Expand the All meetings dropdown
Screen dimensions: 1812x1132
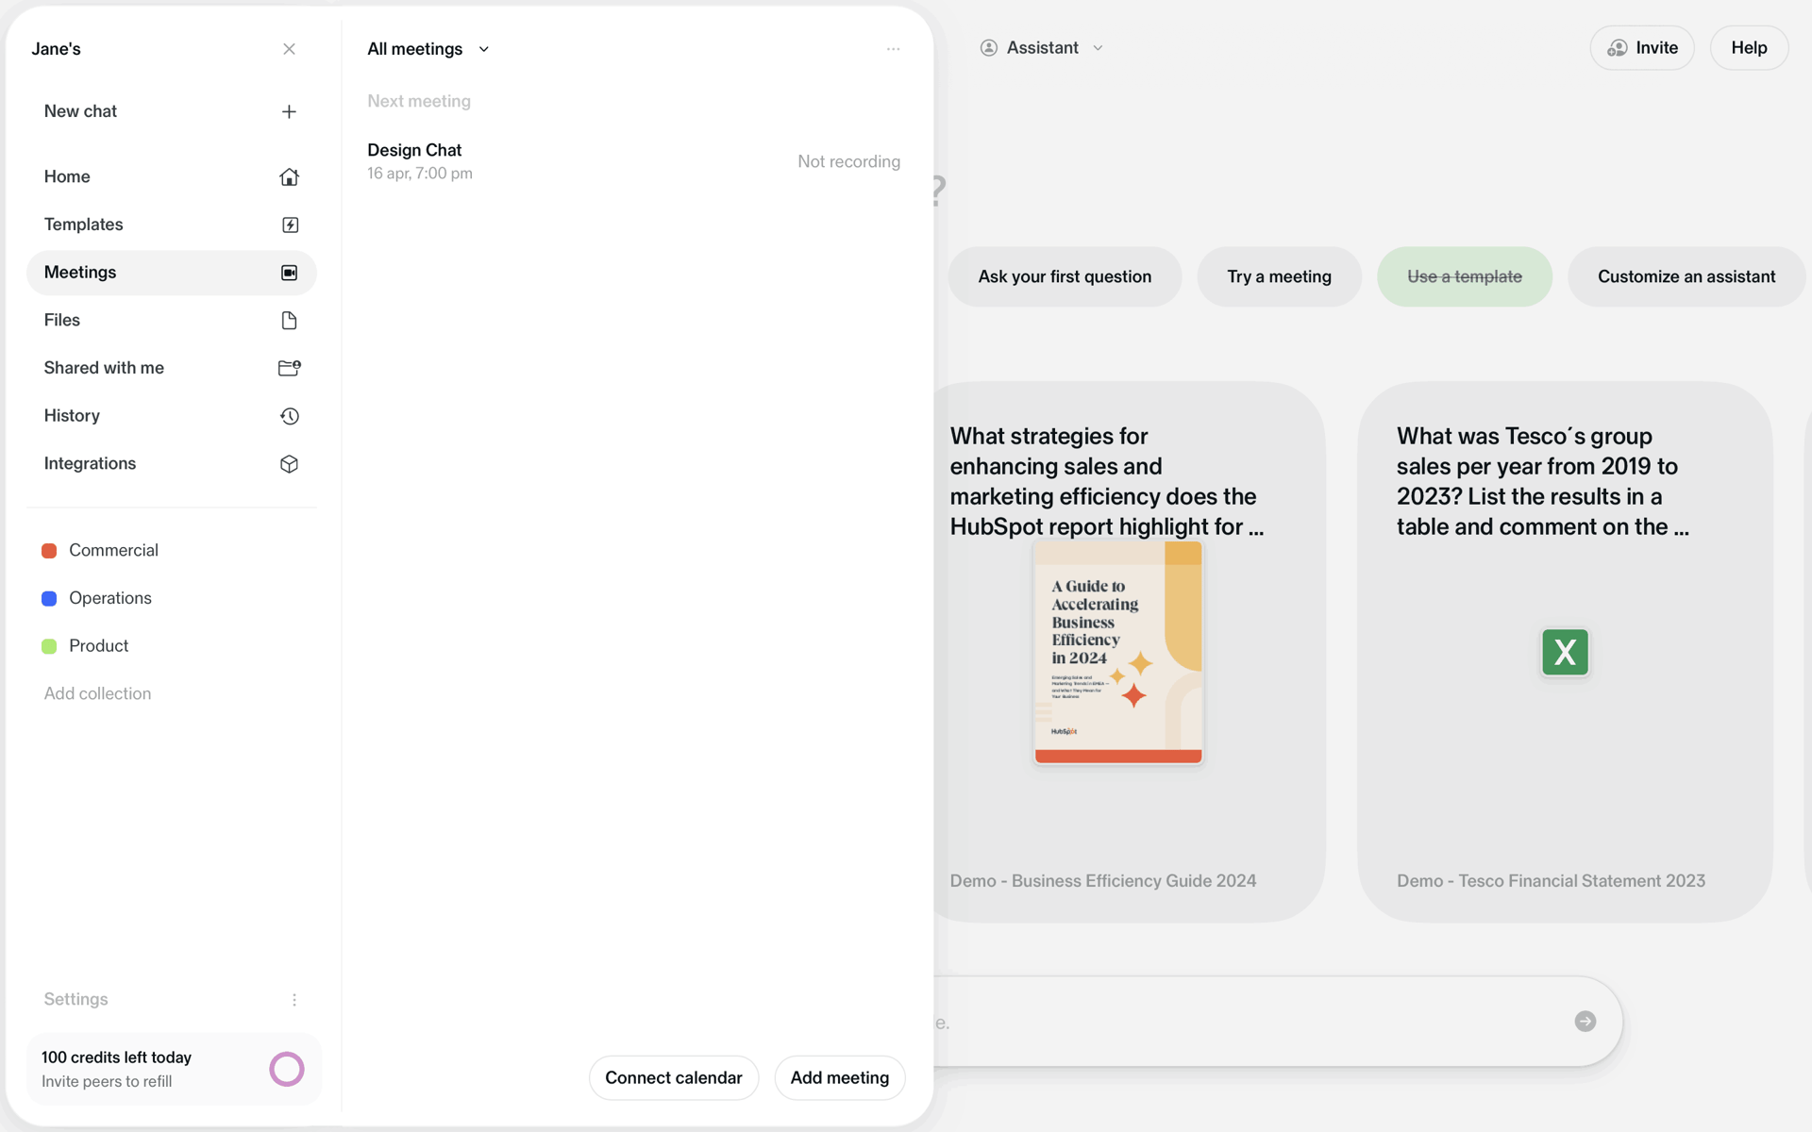click(428, 49)
